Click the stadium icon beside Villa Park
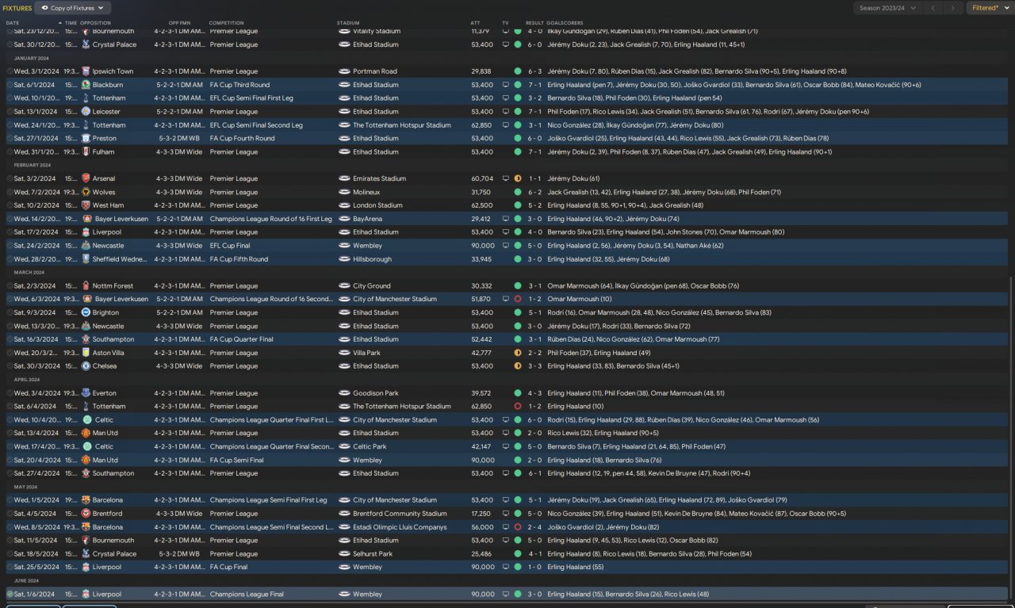The height and width of the screenshot is (608, 1015). tap(344, 354)
